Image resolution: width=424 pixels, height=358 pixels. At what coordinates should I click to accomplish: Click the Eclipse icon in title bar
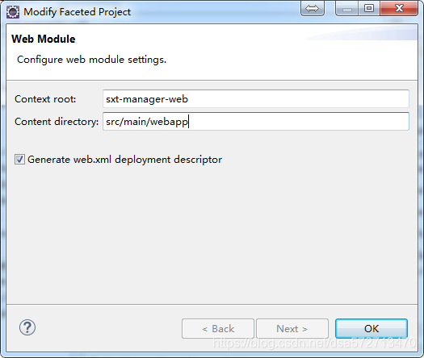13,12
